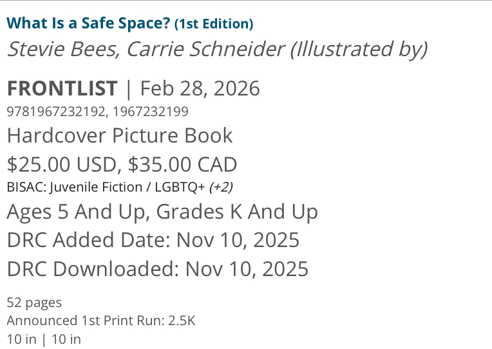Click the 52 pages text
The image size is (492, 349).
point(34,302)
